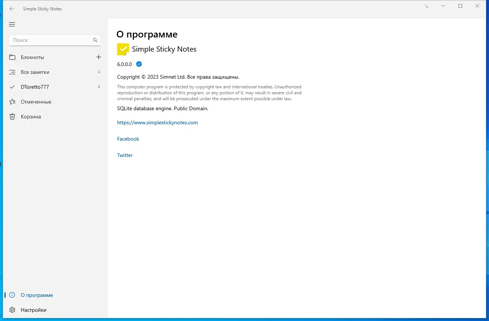Image resolution: width=489 pixels, height=321 pixels.
Task: Close the Simple Sticky Notes window
Action: [477, 6]
